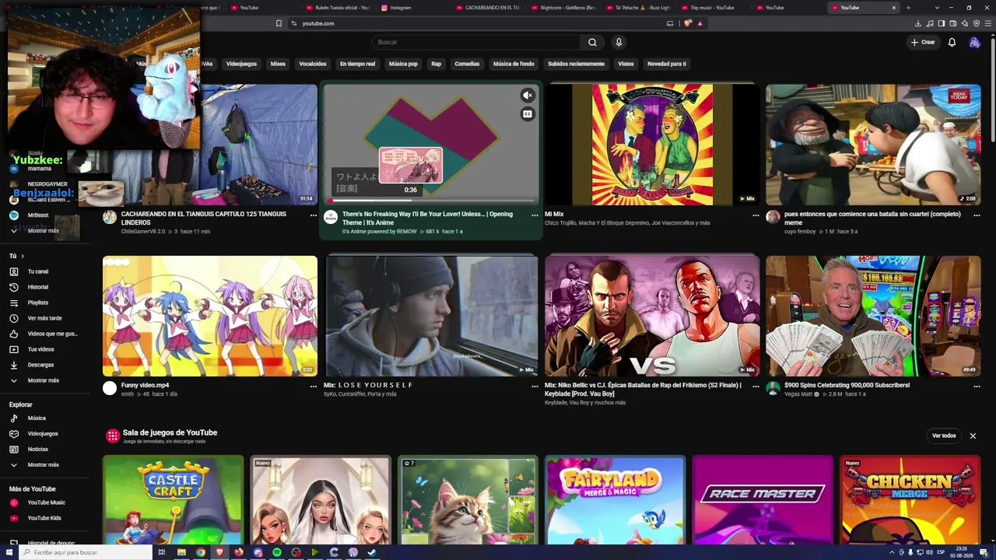Click the Brave Shields lion icon
Viewport: 996px width, 560px height.
pyautogui.click(x=687, y=23)
